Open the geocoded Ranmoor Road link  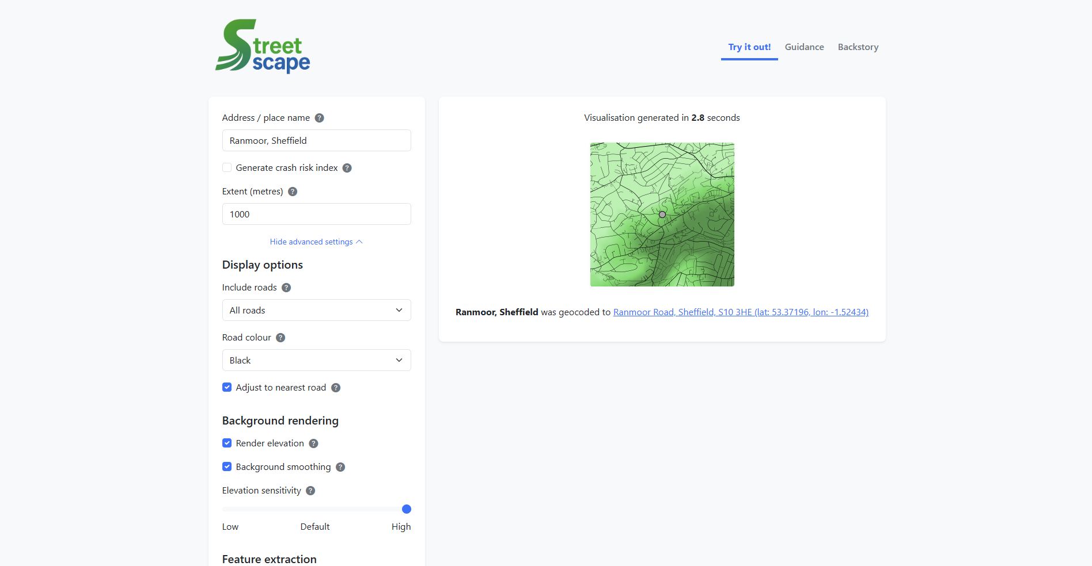pyautogui.click(x=740, y=312)
